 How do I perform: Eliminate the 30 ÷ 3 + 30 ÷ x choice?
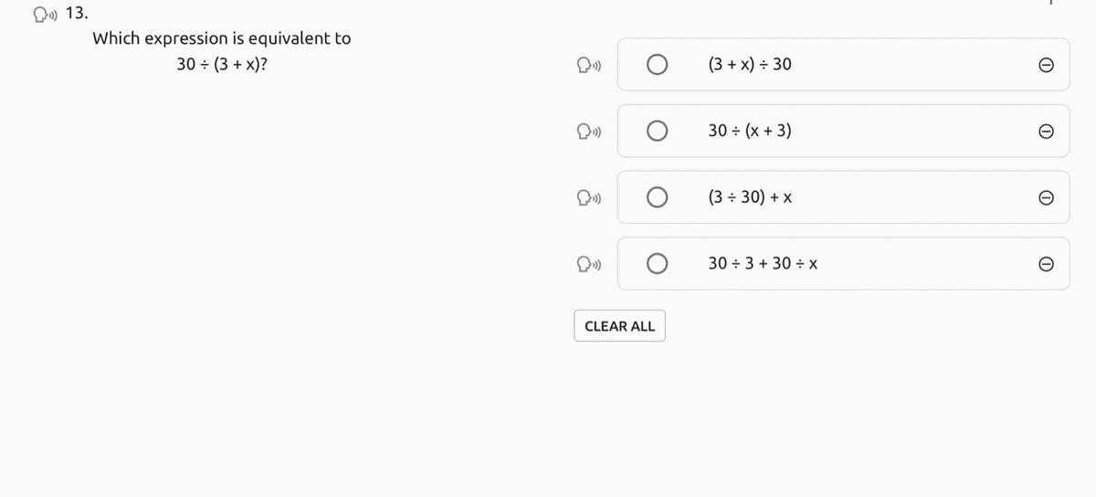[x=1048, y=264]
